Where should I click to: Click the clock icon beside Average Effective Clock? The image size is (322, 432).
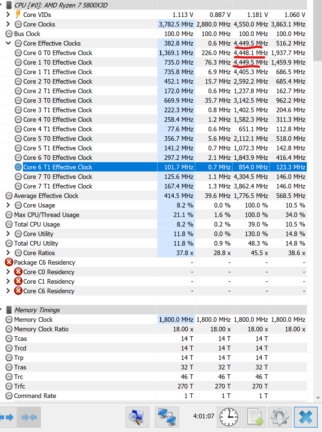click(x=9, y=196)
